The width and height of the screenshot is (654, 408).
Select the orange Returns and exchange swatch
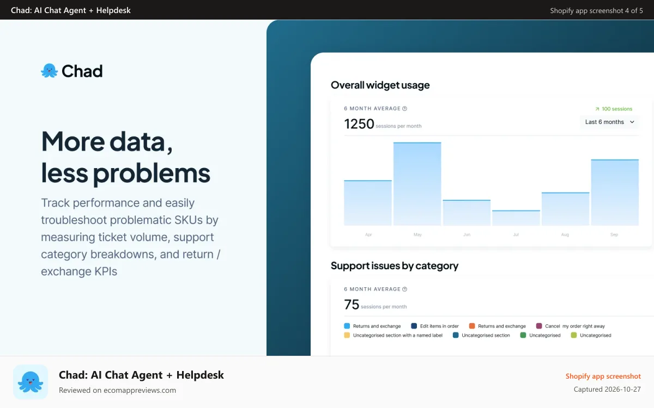coord(472,326)
